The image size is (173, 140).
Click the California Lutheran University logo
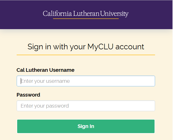click(86, 14)
